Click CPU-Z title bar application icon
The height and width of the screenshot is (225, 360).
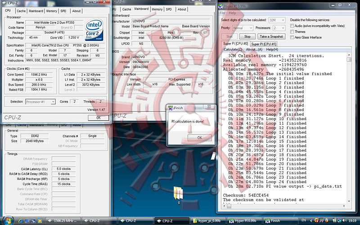[x=4, y=3]
